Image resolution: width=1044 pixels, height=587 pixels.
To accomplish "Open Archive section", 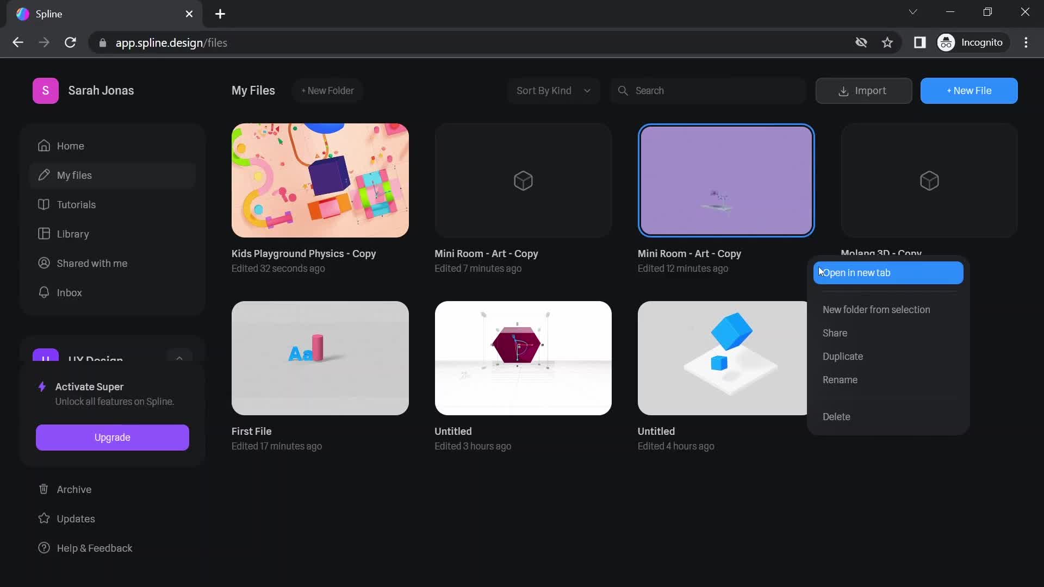I will pyautogui.click(x=74, y=490).
